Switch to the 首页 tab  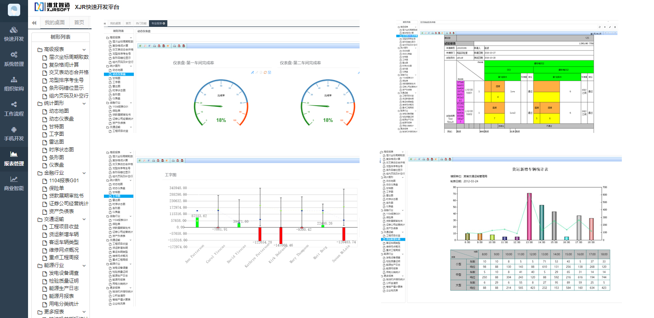tap(79, 23)
